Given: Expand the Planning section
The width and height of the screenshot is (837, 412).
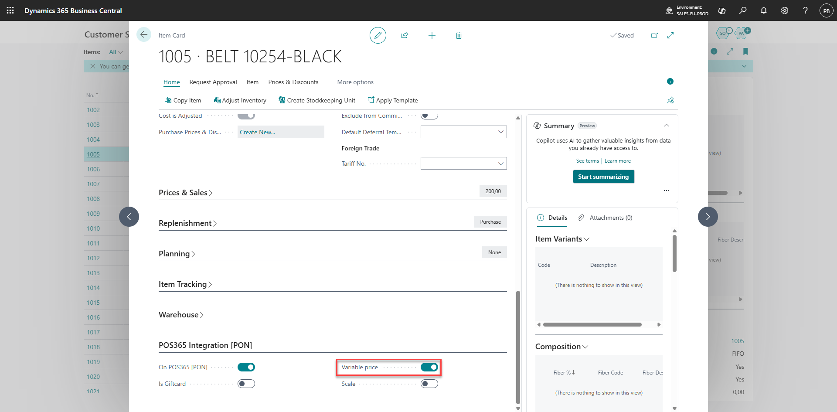Looking at the screenshot, I should point(177,254).
